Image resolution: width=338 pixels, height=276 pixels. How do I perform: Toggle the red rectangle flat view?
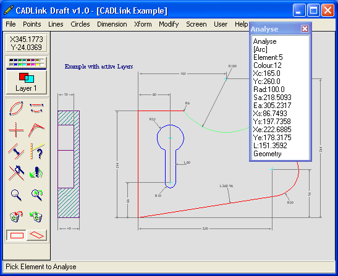(x=17, y=235)
